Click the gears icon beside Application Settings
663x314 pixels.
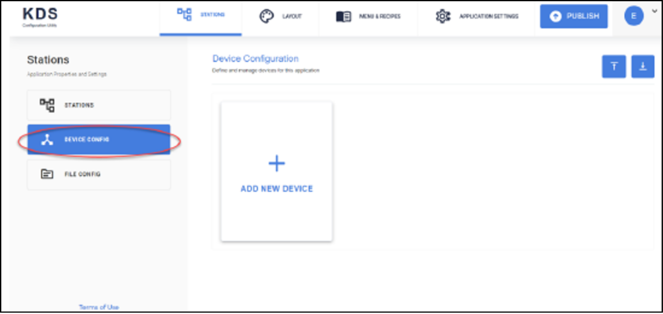pos(443,17)
